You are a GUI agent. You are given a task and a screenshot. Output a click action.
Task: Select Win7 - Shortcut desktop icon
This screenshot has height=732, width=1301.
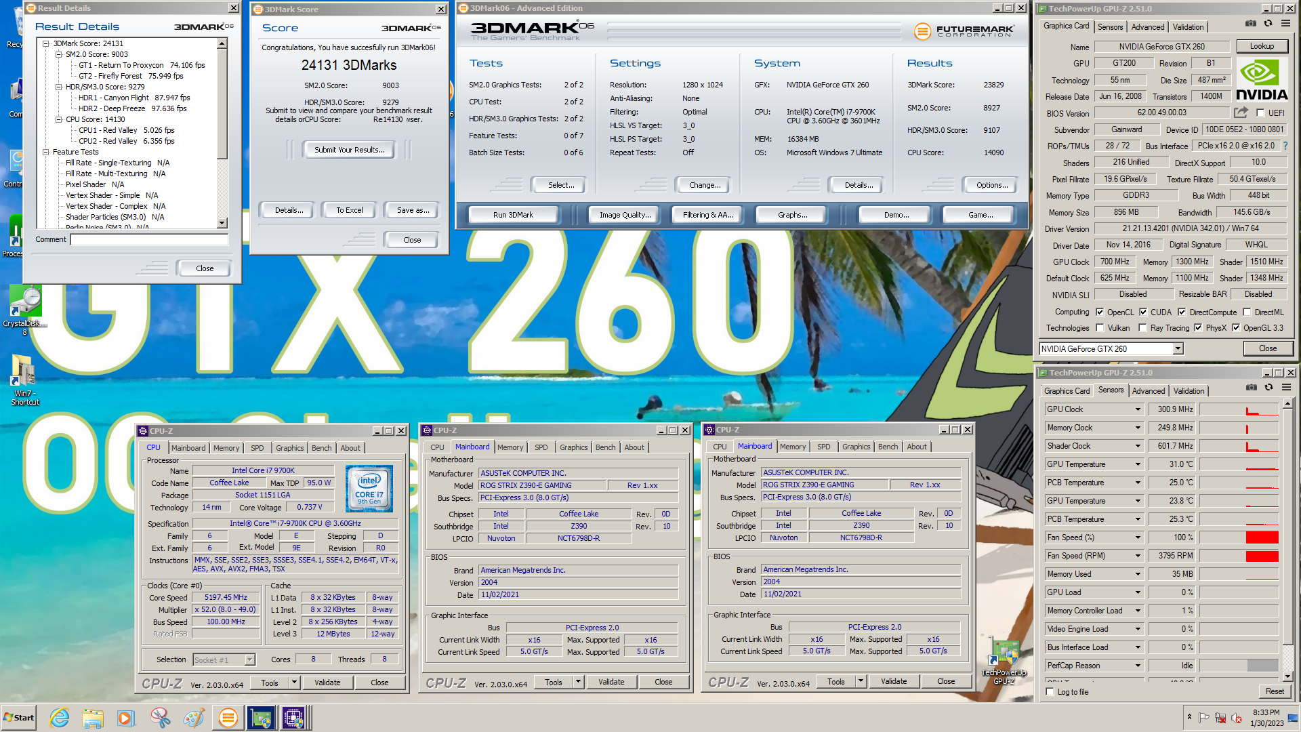click(x=24, y=380)
